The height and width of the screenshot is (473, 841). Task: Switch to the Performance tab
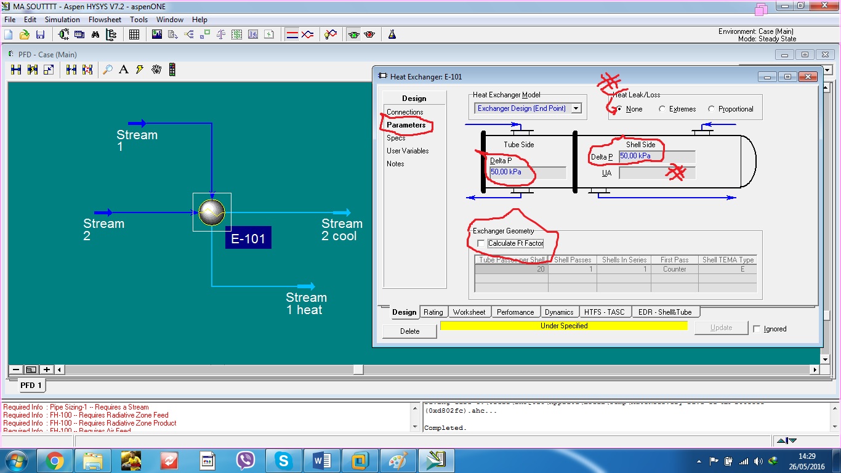(x=516, y=312)
